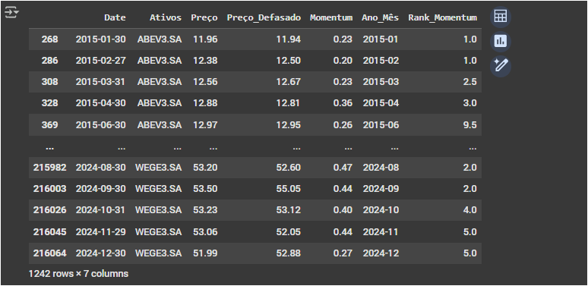The width and height of the screenshot is (588, 286).
Task: Click row index 286
Action: [49, 61]
